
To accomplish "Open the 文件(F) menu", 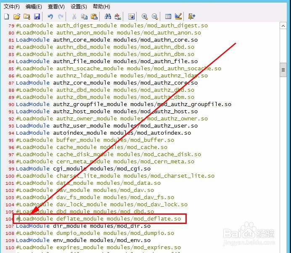I will (x=12, y=7).
